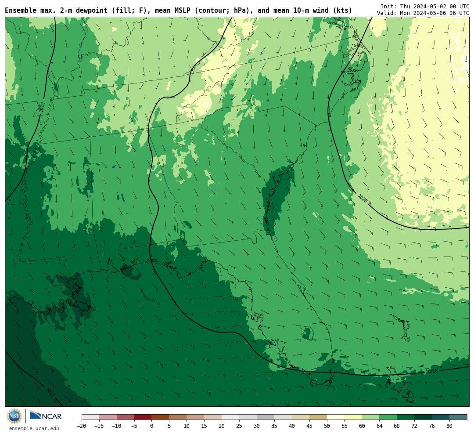Click the colorbar tick label -10
The image size is (474, 434).
[x=116, y=426]
